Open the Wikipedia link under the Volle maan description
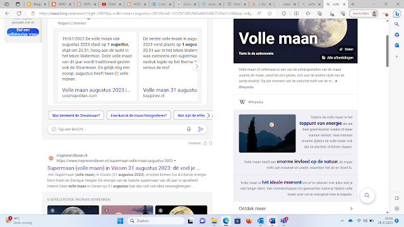The image size is (404, 227). 246,87
